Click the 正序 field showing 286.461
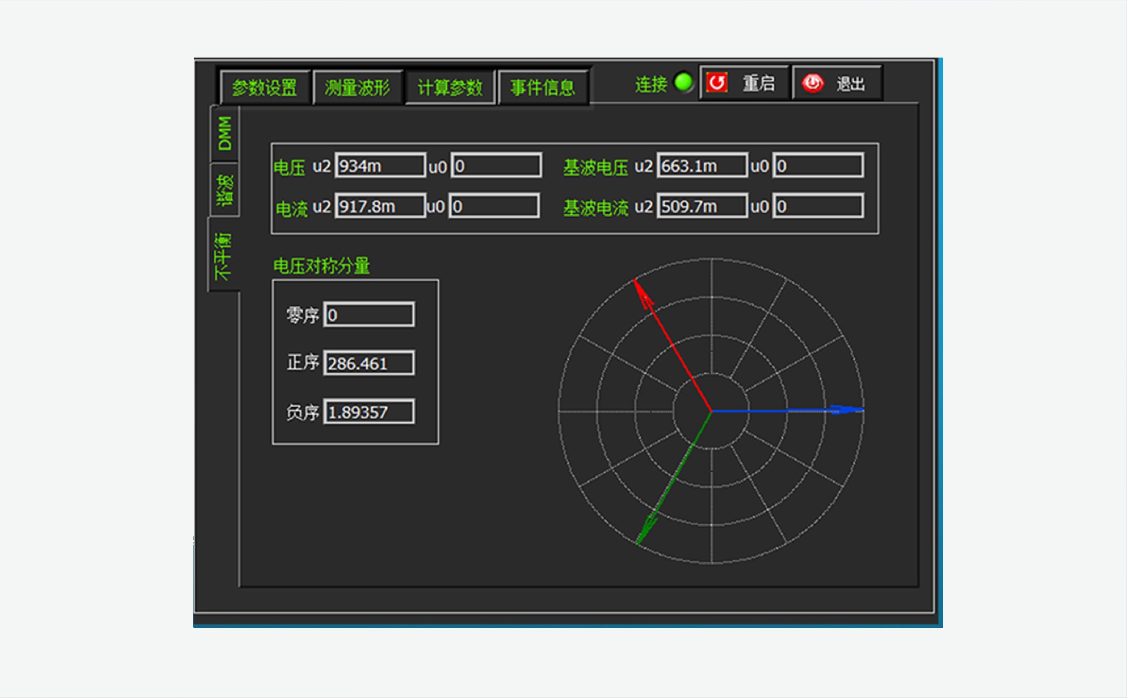 tap(369, 364)
